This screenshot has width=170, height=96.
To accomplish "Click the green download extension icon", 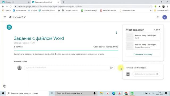I will pos(155,6).
